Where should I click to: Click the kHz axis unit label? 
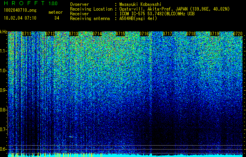(x=4, y=32)
